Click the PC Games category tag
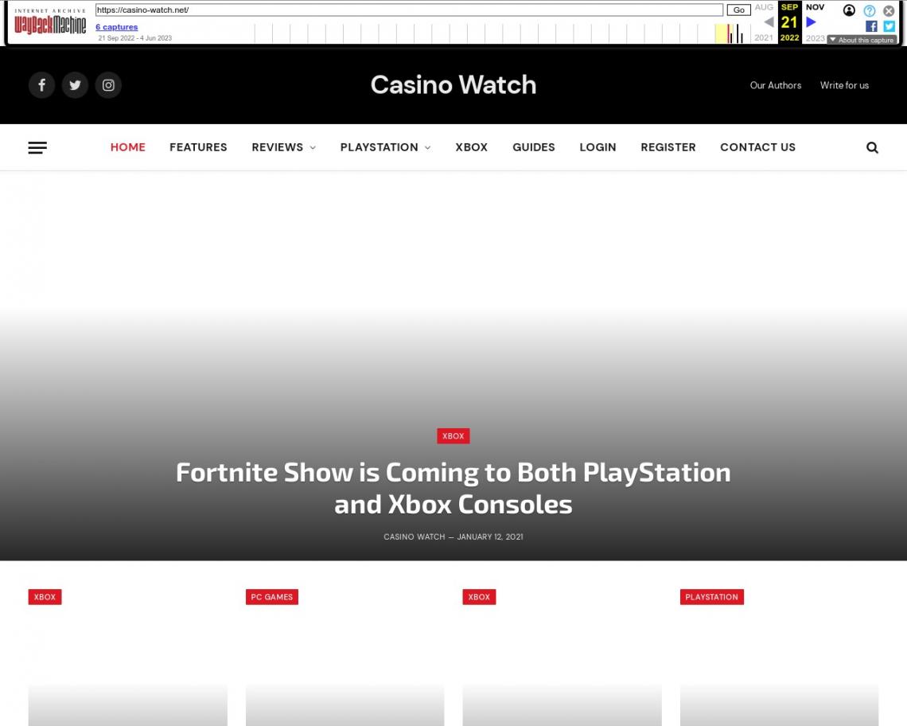The width and height of the screenshot is (907, 726). pos(272,597)
